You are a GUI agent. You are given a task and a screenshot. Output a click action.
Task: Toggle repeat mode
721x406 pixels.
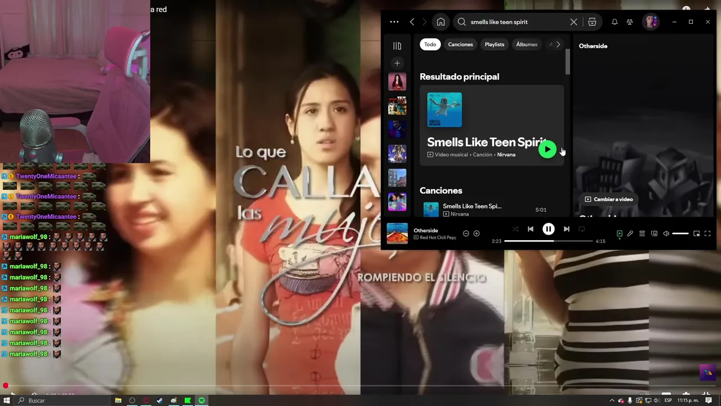pyautogui.click(x=581, y=229)
